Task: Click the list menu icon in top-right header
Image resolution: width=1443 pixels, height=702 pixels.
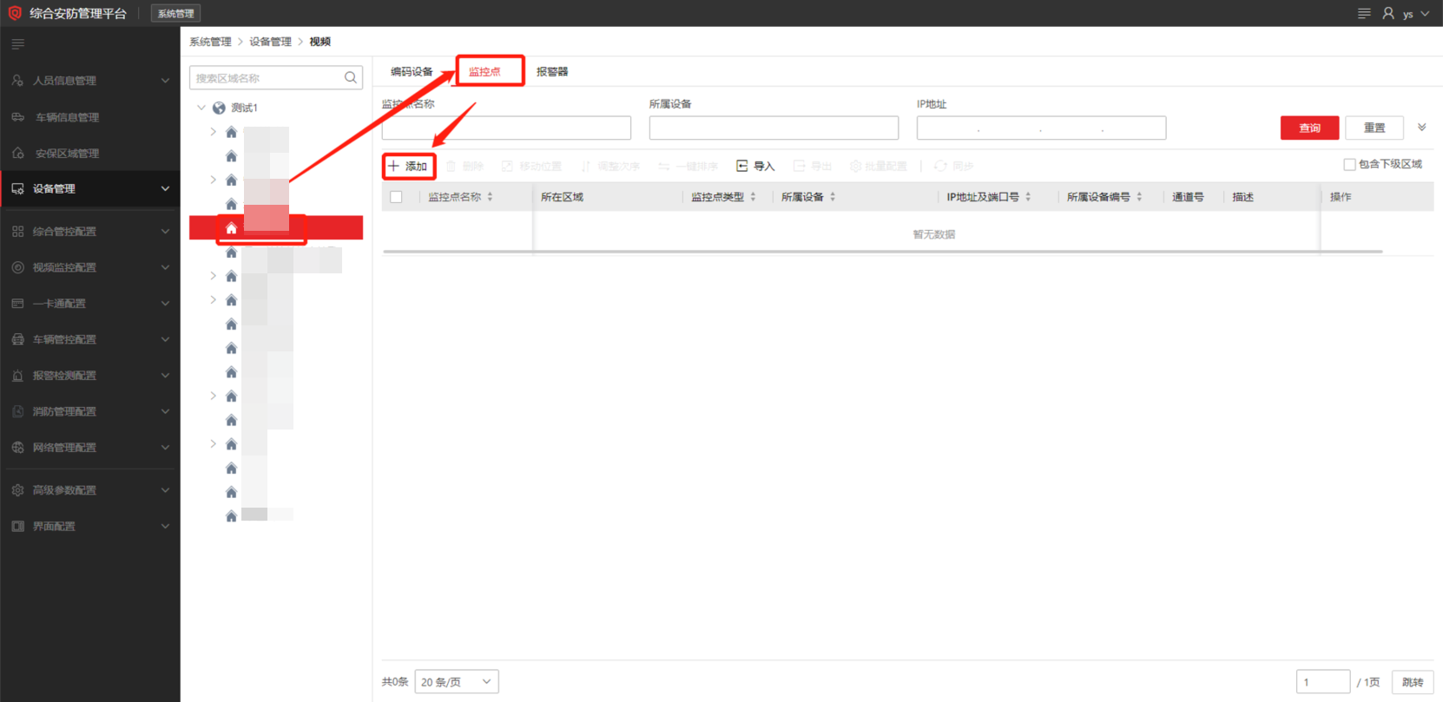Action: (1364, 13)
